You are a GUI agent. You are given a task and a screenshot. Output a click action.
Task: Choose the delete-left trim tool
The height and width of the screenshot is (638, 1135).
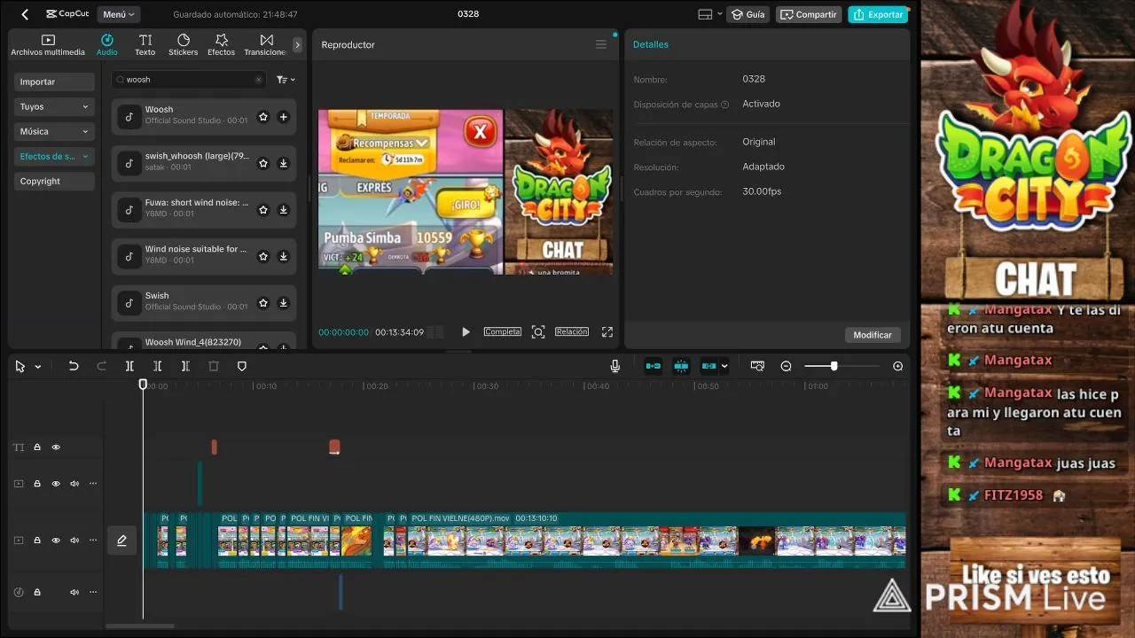(x=157, y=366)
